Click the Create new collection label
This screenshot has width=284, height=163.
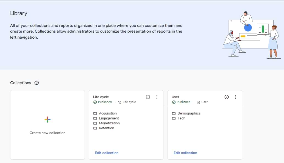pos(48,133)
